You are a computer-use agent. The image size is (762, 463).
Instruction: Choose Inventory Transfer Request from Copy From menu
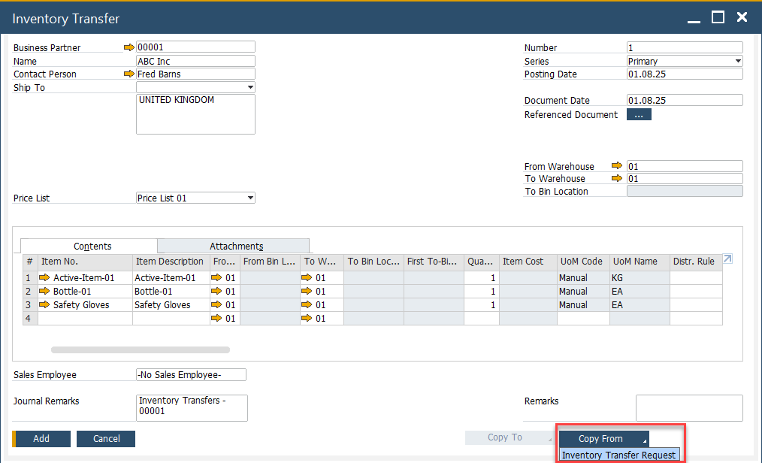(x=619, y=455)
